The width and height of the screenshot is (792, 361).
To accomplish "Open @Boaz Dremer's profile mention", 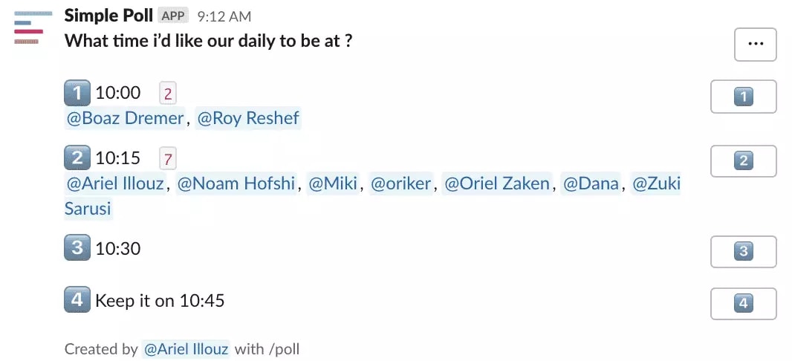I will pyautogui.click(x=126, y=118).
